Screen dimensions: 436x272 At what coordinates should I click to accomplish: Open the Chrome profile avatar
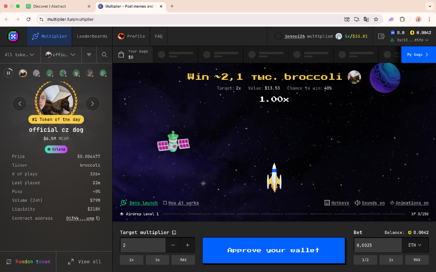tap(418, 19)
